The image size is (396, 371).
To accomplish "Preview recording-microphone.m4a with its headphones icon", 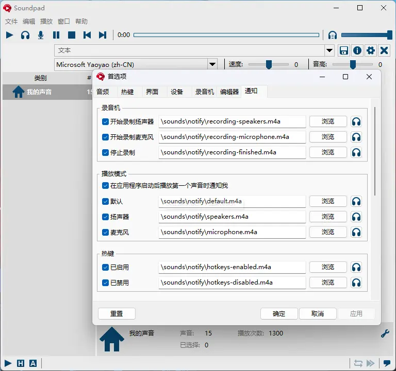I will (356, 137).
